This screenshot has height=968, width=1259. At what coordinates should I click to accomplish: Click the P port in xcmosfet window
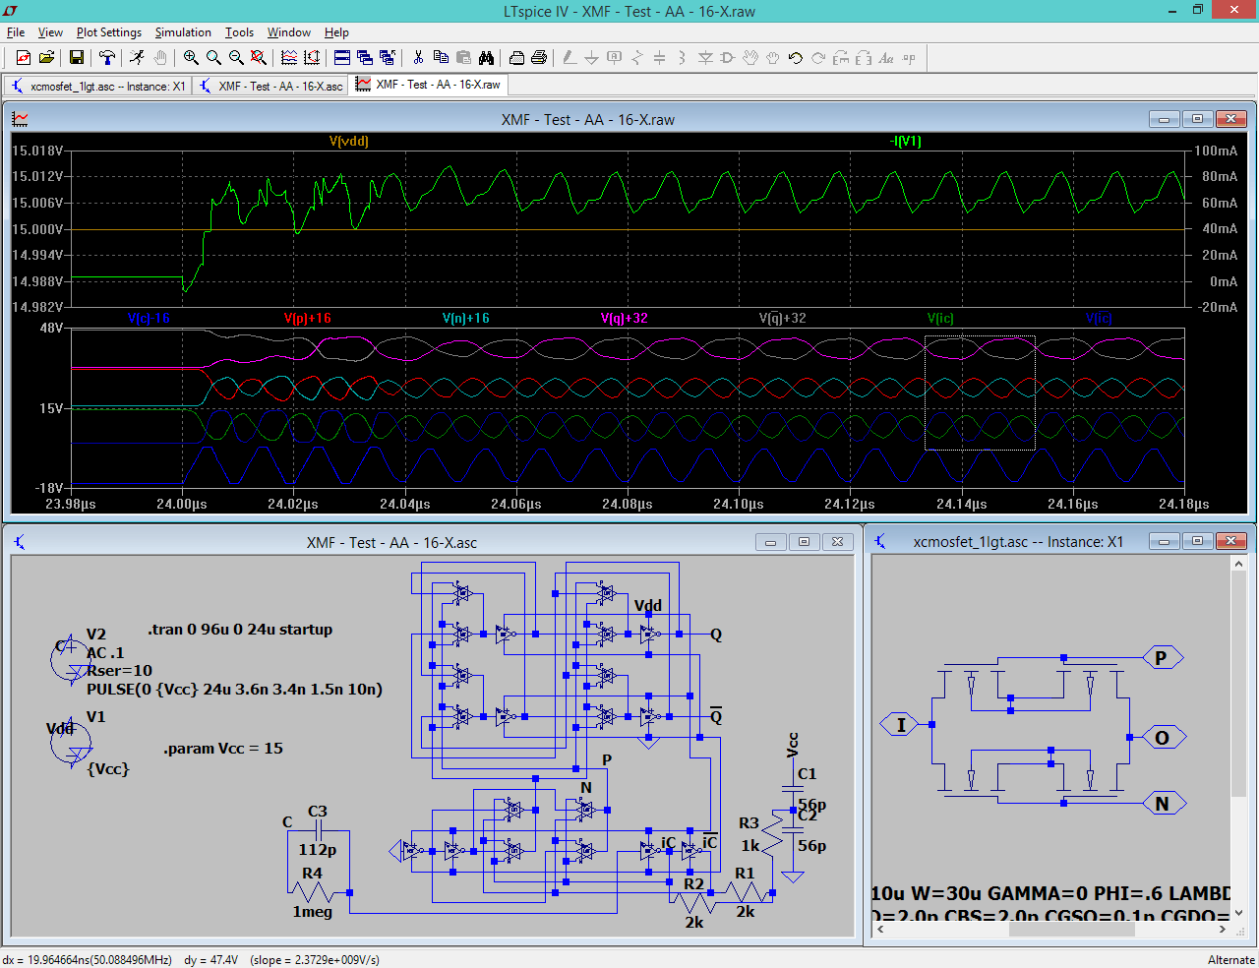point(1162,658)
